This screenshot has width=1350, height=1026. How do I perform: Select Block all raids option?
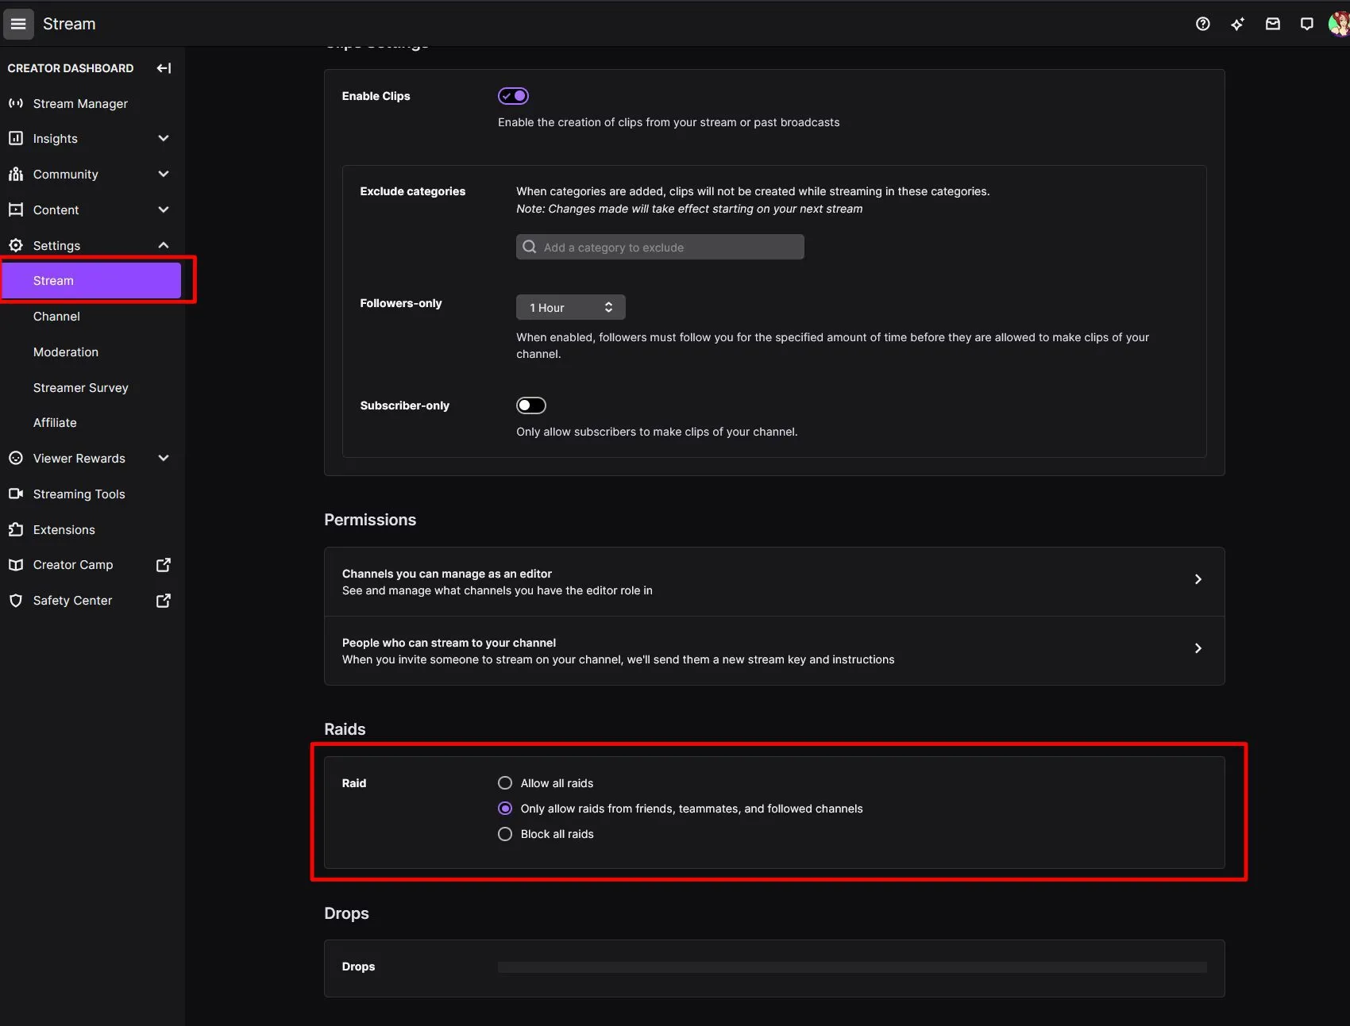click(505, 834)
